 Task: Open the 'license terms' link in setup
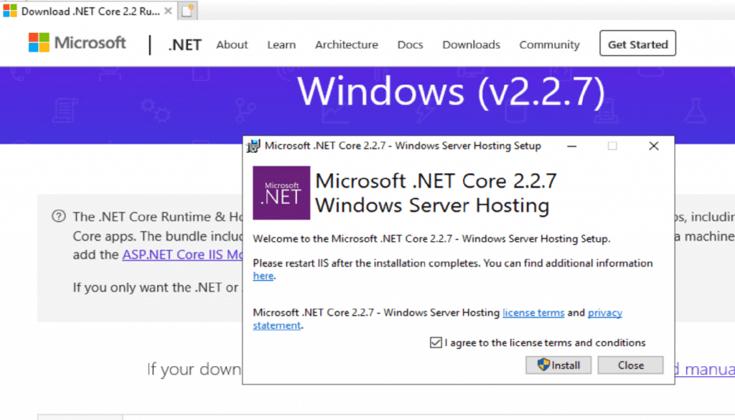533,312
